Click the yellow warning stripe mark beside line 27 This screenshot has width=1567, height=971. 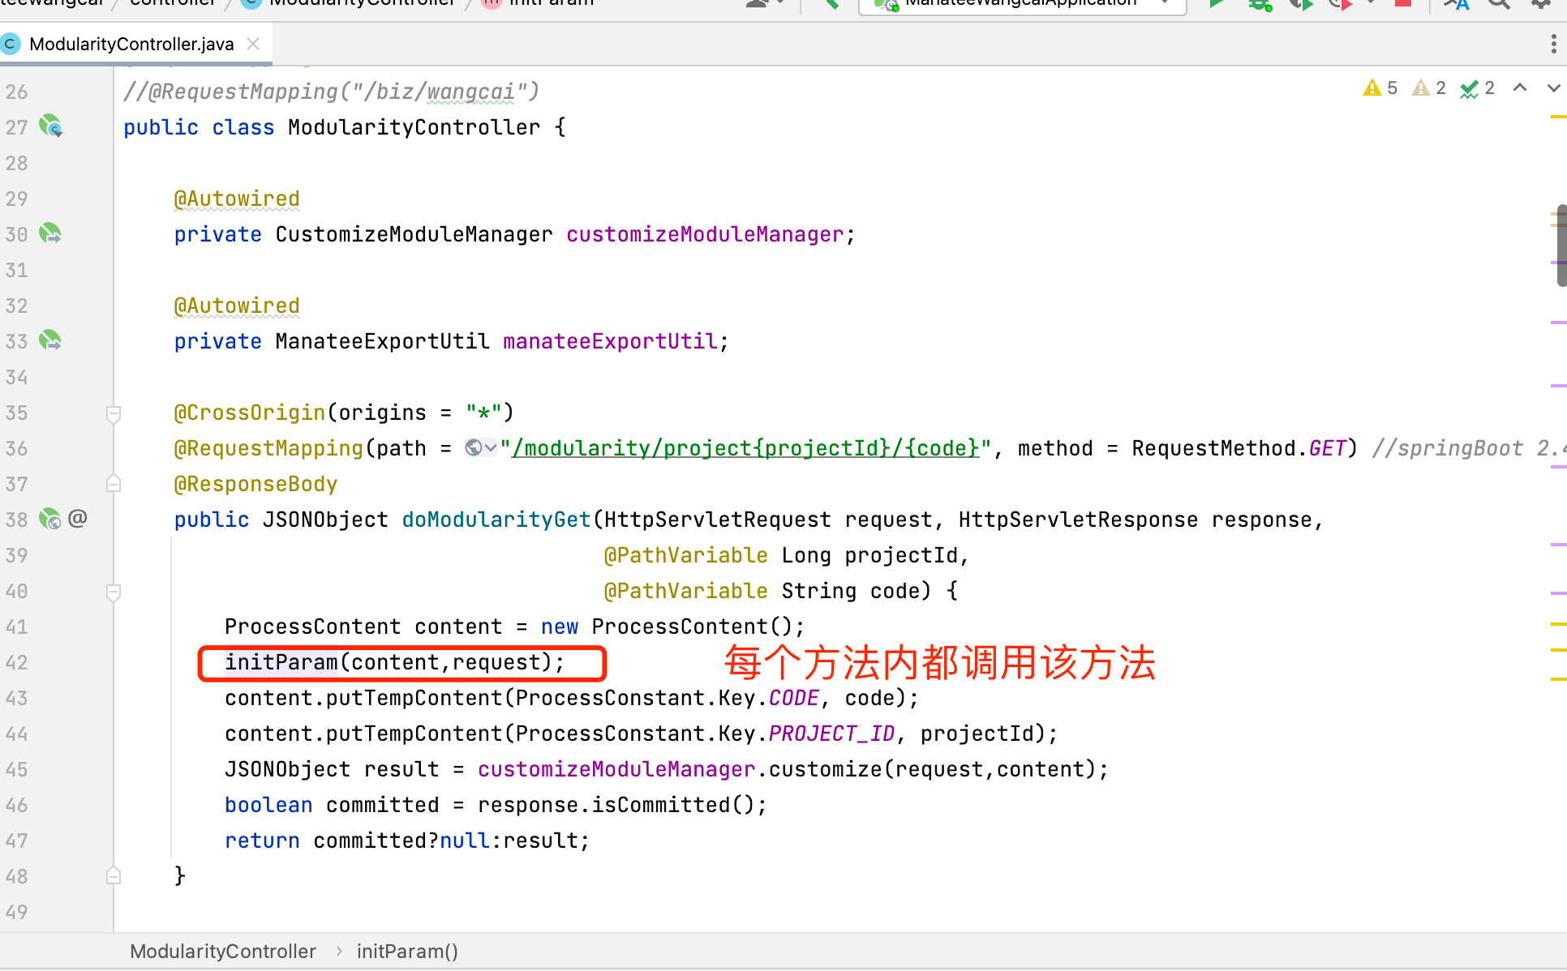point(1559,118)
